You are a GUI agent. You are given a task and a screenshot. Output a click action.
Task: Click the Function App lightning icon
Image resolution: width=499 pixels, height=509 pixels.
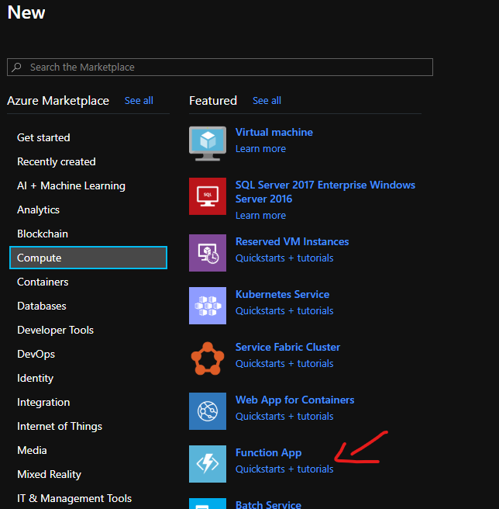coord(208,464)
